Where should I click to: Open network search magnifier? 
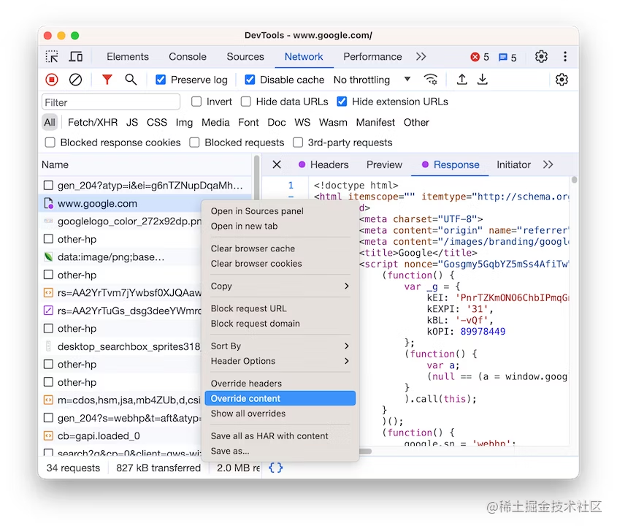131,80
